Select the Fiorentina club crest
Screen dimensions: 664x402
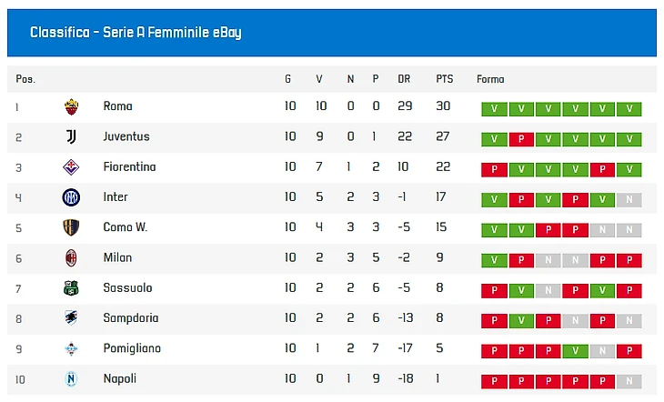tap(72, 167)
